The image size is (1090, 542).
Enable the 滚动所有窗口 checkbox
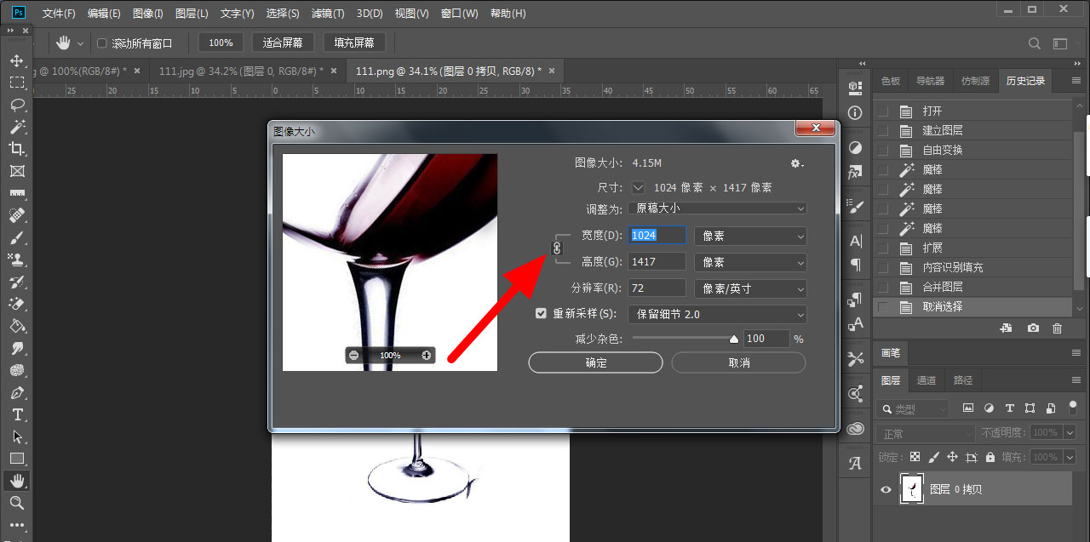[102, 43]
